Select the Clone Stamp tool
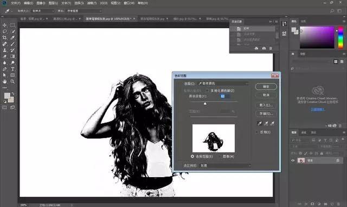Image resolution: width=347 pixels, height=207 pixels. tap(4, 50)
